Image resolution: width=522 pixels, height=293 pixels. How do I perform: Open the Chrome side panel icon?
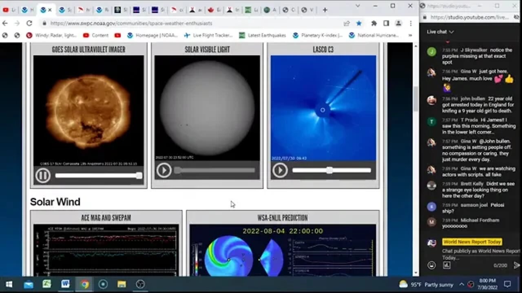[x=386, y=23]
